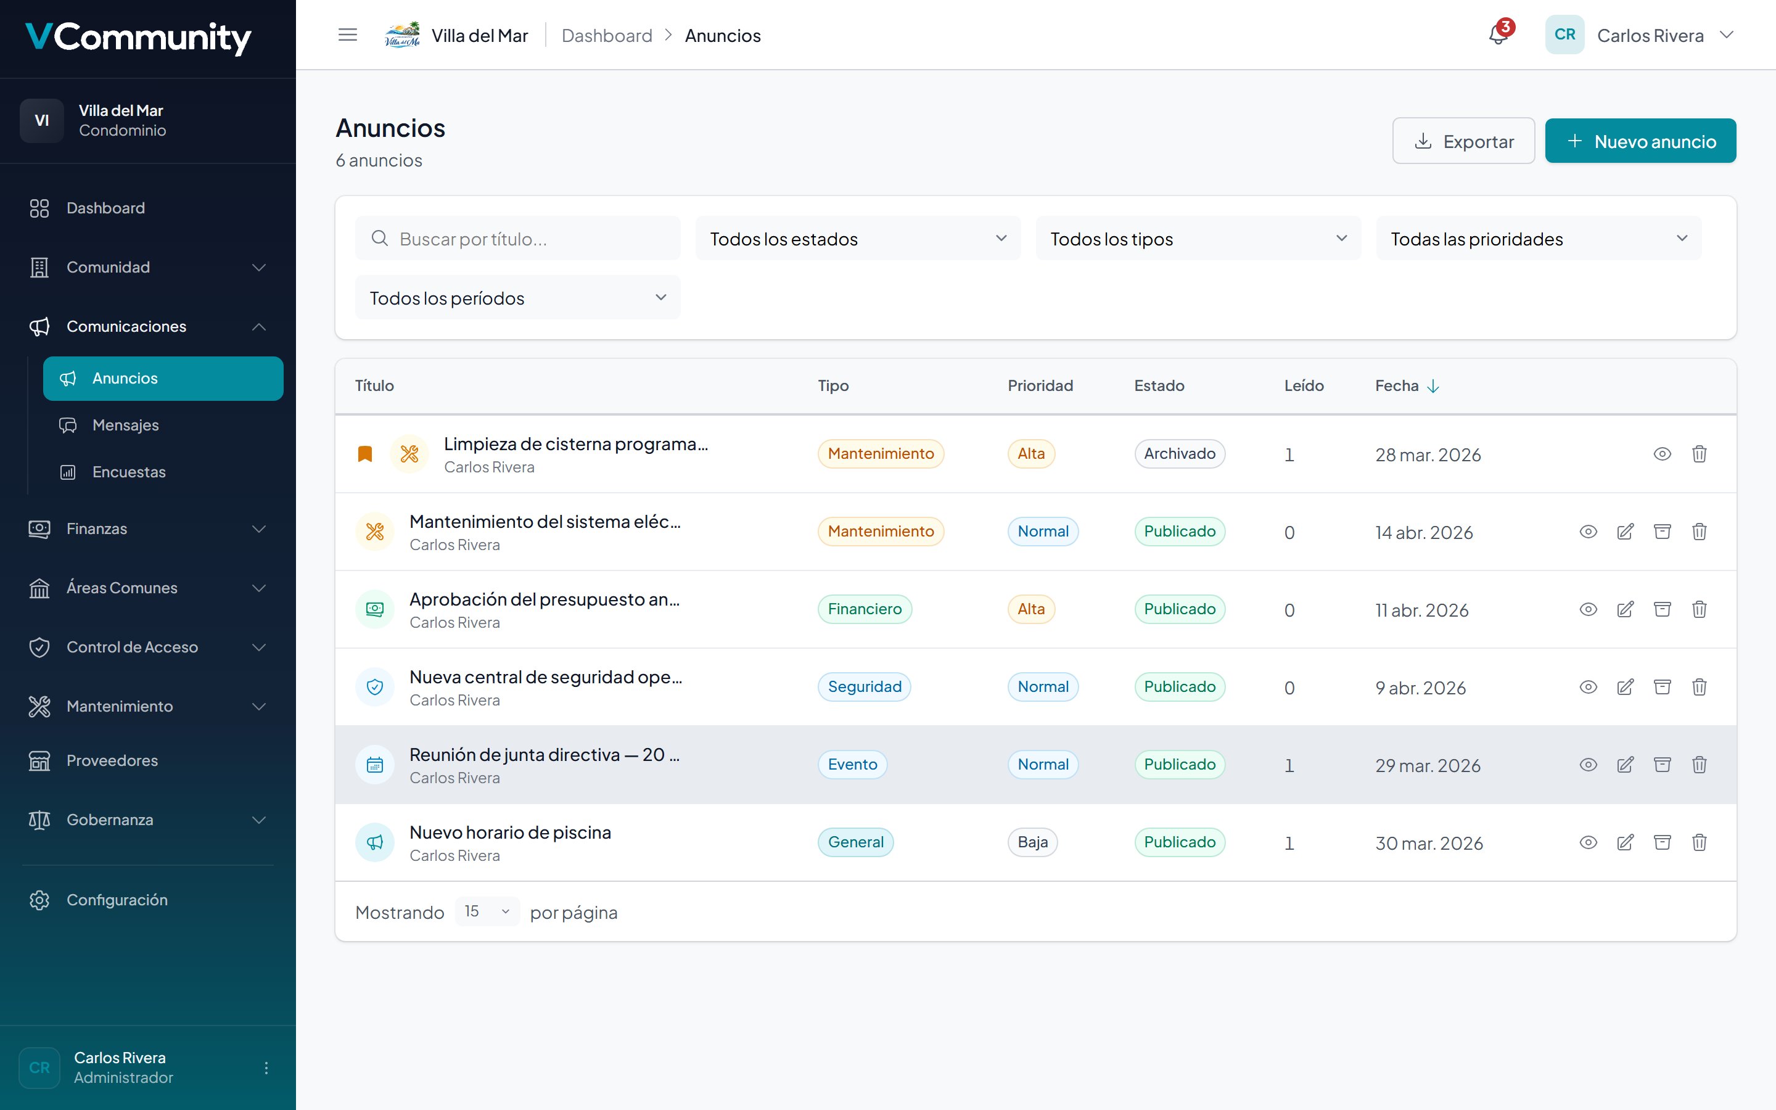Edit the Aprobación del presupuesto announcement
This screenshot has height=1110, width=1776.
click(1625, 609)
